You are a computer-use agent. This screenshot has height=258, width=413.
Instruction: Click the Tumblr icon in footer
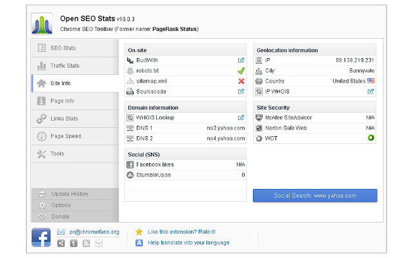[x=74, y=243]
